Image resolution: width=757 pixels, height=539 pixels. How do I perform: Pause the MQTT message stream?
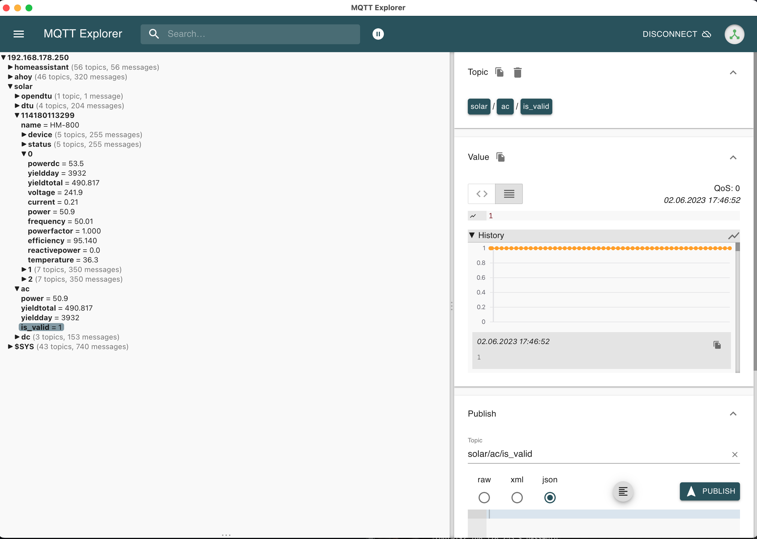tap(378, 34)
